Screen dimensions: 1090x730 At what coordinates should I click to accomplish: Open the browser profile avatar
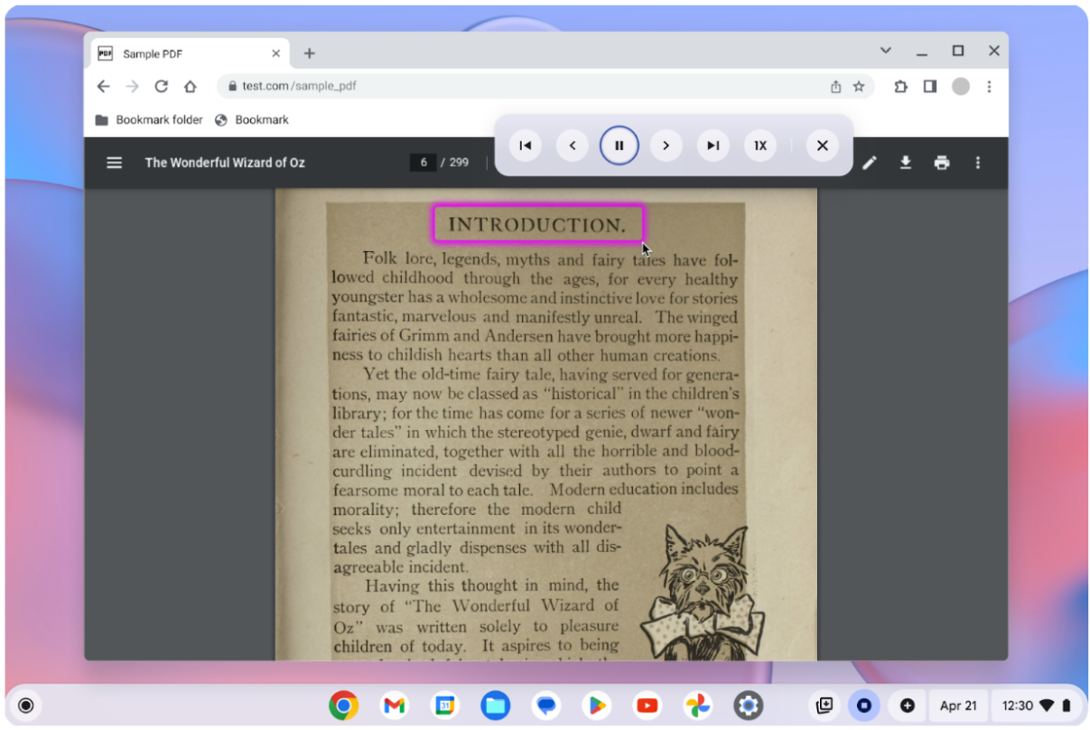point(961,87)
